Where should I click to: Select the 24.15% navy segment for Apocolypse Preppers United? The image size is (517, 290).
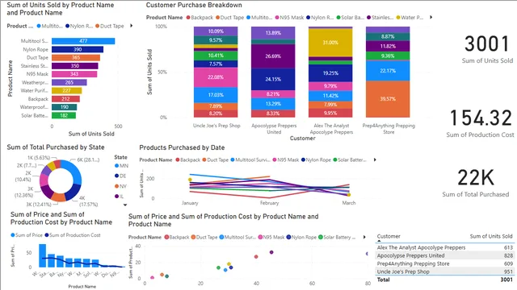(x=273, y=79)
